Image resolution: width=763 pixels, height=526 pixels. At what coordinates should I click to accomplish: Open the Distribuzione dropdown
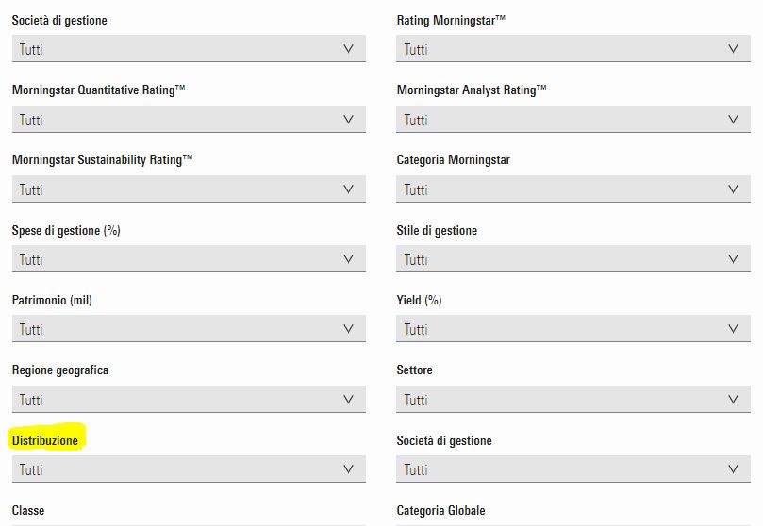pos(189,469)
